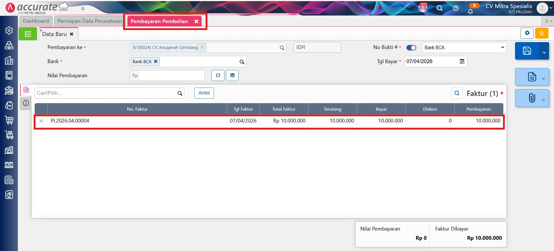Screen dimensions: 554x251
Task: Click the row handle of PI.2026.04.00004
Action: [41, 121]
